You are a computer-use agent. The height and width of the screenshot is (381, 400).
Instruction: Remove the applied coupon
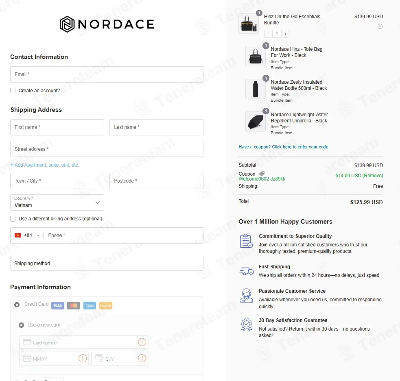pyautogui.click(x=373, y=175)
